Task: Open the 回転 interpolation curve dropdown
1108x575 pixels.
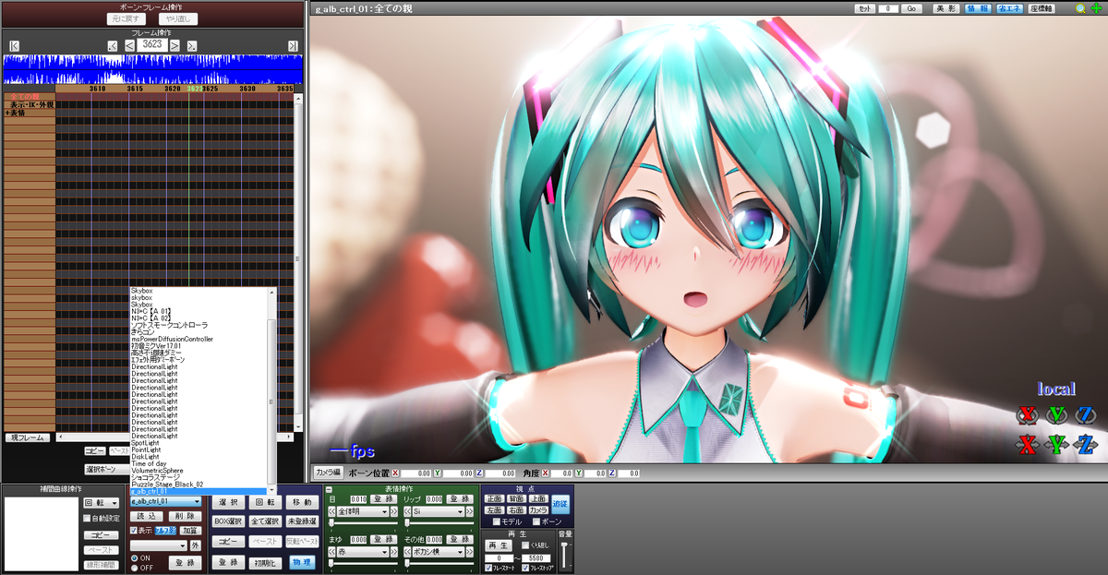Action: [x=101, y=503]
